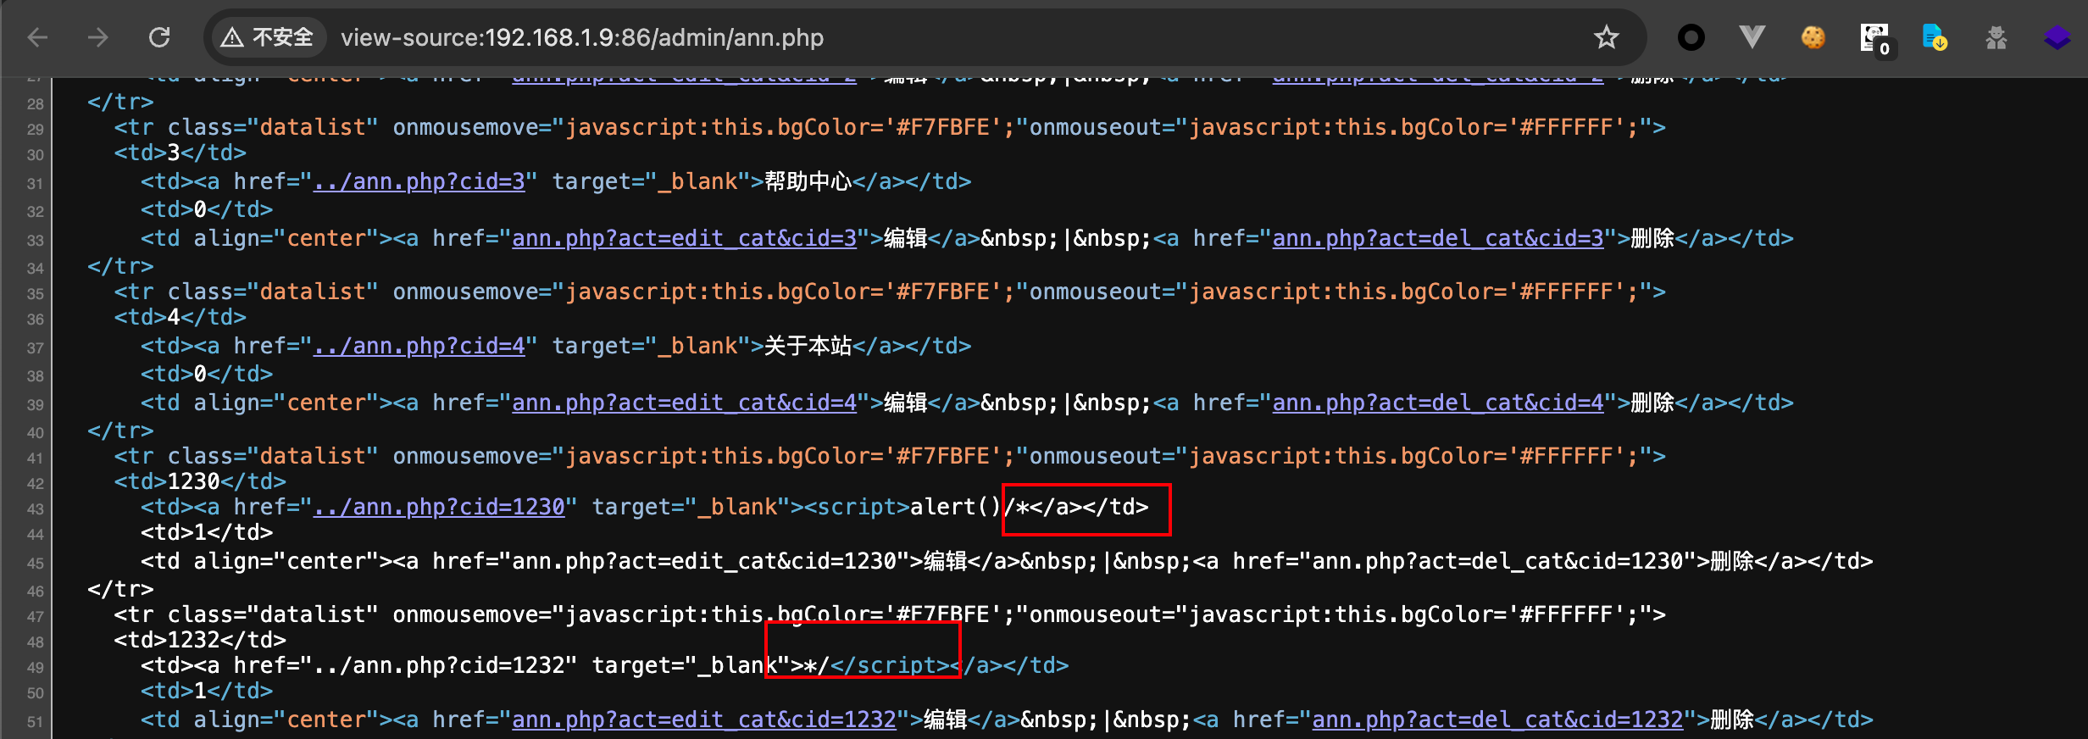2088x739 pixels.
Task: Bookmark this page with the star
Action: coord(1606,37)
